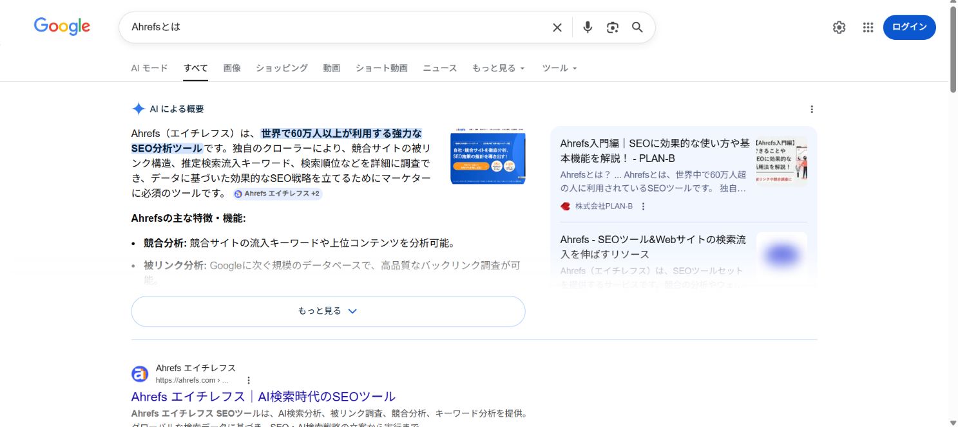Click inside the search input field
This screenshot has height=427, width=958.
pos(322,27)
